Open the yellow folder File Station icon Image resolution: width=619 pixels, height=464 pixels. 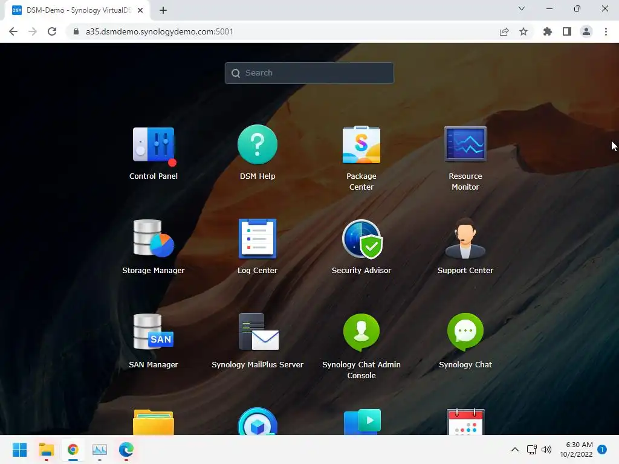[154, 422]
